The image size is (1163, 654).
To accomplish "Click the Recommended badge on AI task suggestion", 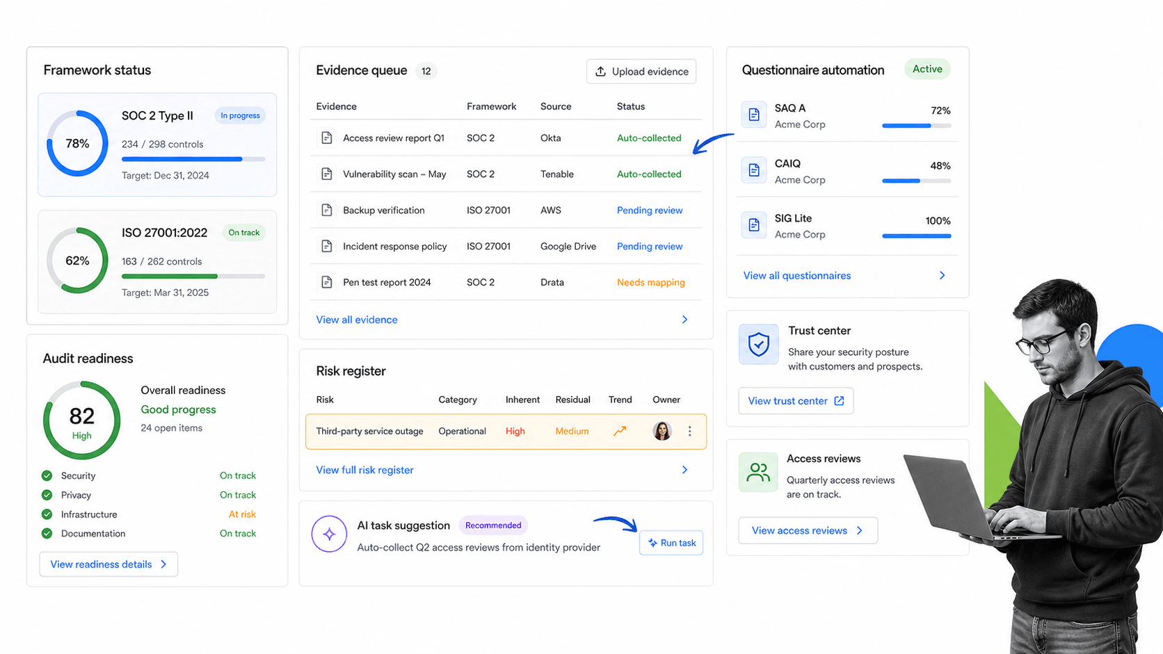I will pyautogui.click(x=493, y=525).
